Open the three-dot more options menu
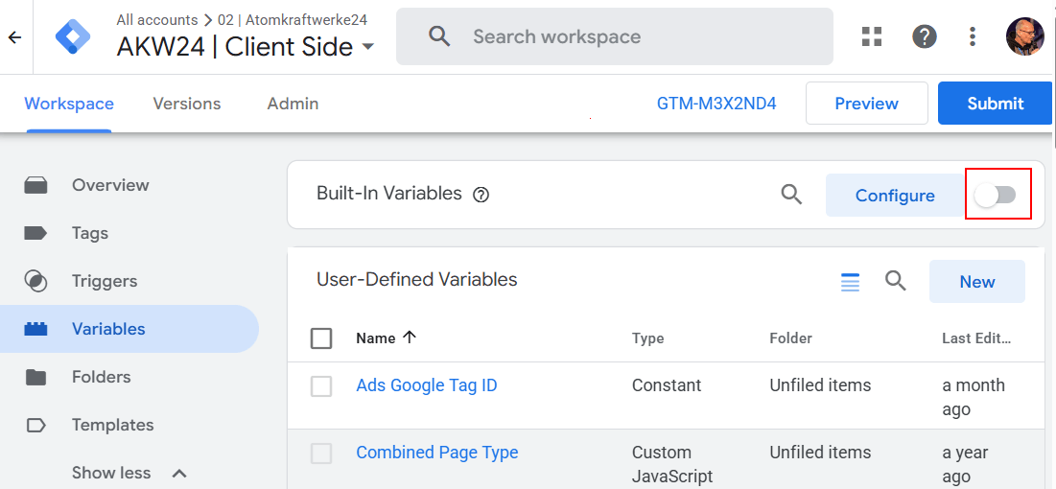Screen dimensions: 1056x489 click(972, 36)
